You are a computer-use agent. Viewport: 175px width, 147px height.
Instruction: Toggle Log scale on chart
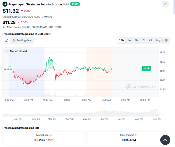coord(158,40)
